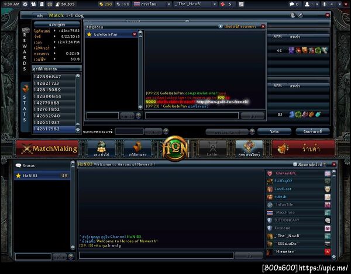Click the shield icon beside DJTOONCAVY
Image resolution: width=351 pixels, height=274 pixels.
(x=270, y=220)
